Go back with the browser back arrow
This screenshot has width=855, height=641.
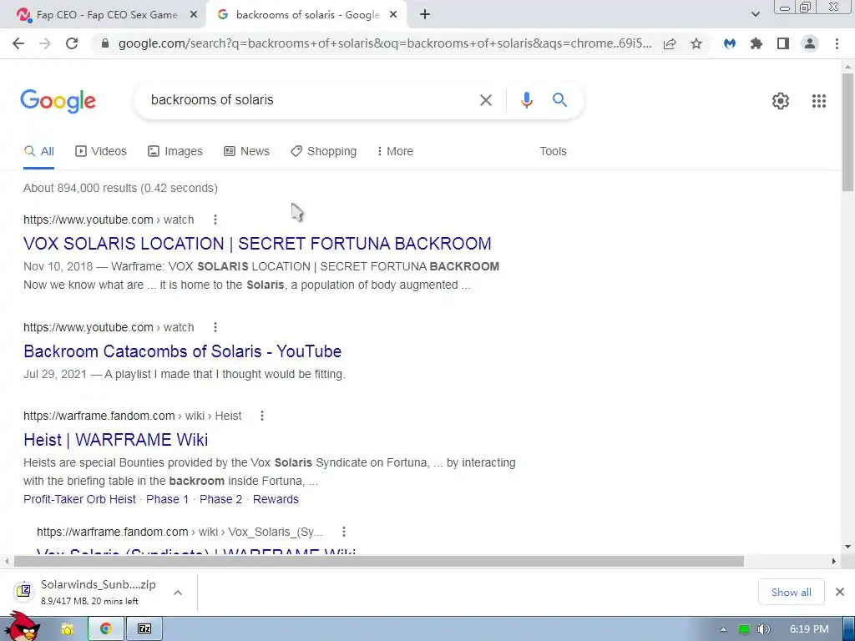click(18, 43)
